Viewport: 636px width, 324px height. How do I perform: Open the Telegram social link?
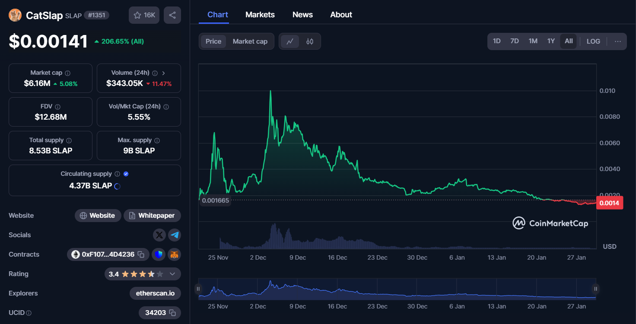click(x=175, y=235)
